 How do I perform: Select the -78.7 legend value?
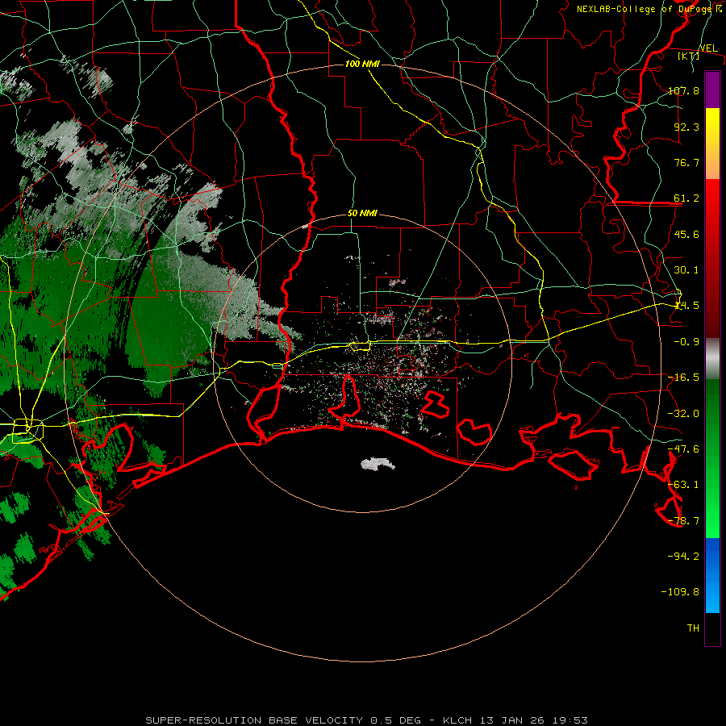(683, 521)
